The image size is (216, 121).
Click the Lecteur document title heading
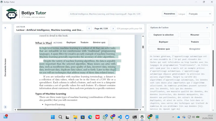pyautogui.click(x=50, y=30)
